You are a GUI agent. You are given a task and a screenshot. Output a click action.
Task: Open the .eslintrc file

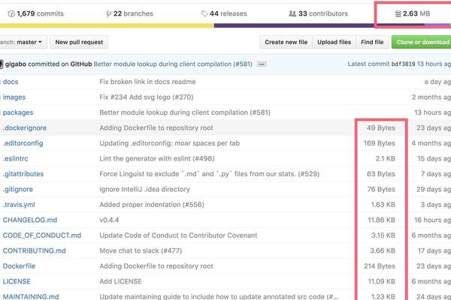[16, 158]
